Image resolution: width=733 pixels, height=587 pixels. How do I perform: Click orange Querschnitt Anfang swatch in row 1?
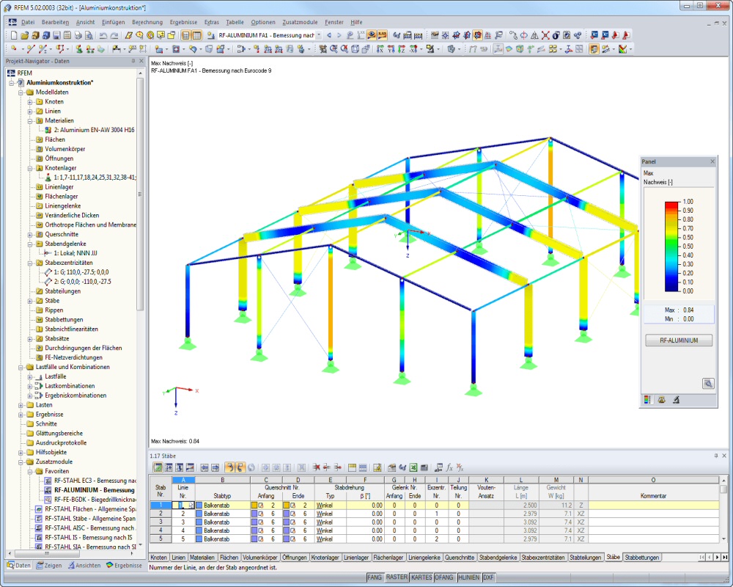pos(254,506)
